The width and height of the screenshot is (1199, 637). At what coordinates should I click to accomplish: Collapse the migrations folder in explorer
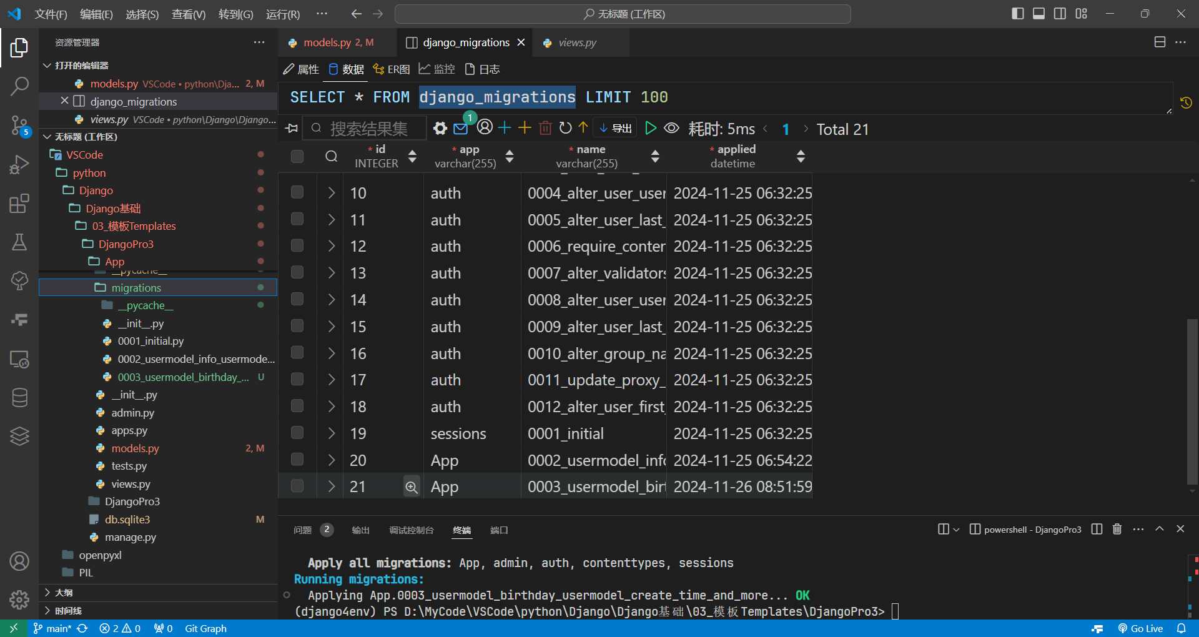click(136, 288)
